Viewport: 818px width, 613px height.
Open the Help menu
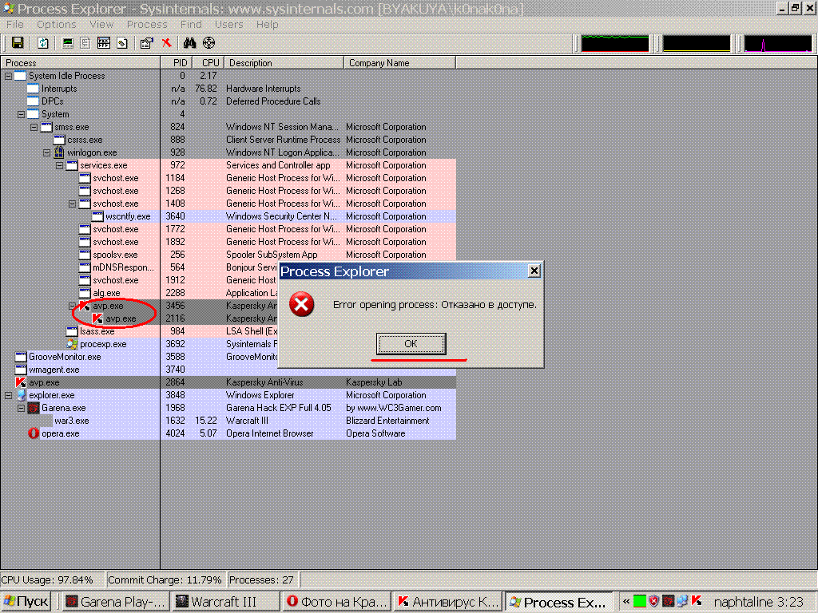(x=267, y=25)
